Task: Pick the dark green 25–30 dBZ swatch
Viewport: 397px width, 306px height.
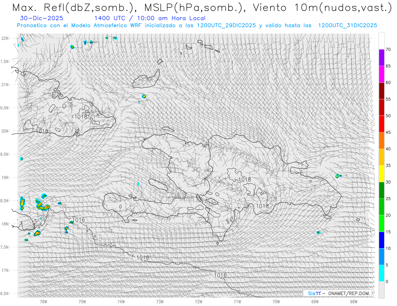Action: tap(381, 190)
